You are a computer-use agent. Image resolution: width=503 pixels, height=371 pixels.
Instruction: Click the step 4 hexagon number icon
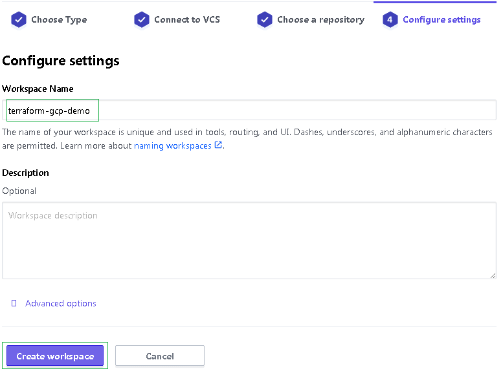pos(390,20)
